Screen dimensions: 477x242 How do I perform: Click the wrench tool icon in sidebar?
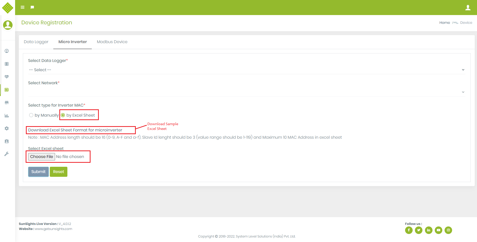tap(7, 154)
